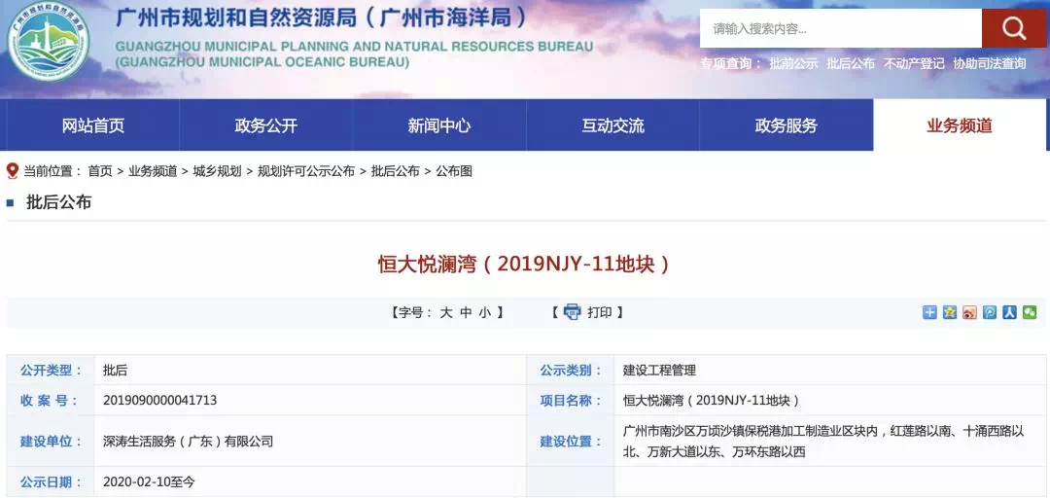Share page via Sina Weibo icon
This screenshot has width=1050, height=498.
969,312
